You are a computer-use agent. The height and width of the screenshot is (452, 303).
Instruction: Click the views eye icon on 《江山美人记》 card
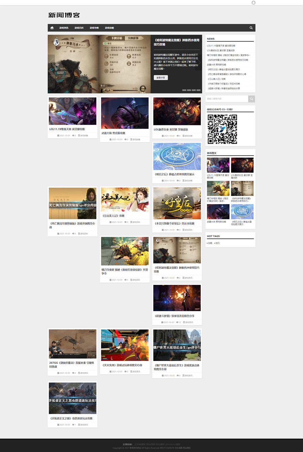tap(125, 222)
